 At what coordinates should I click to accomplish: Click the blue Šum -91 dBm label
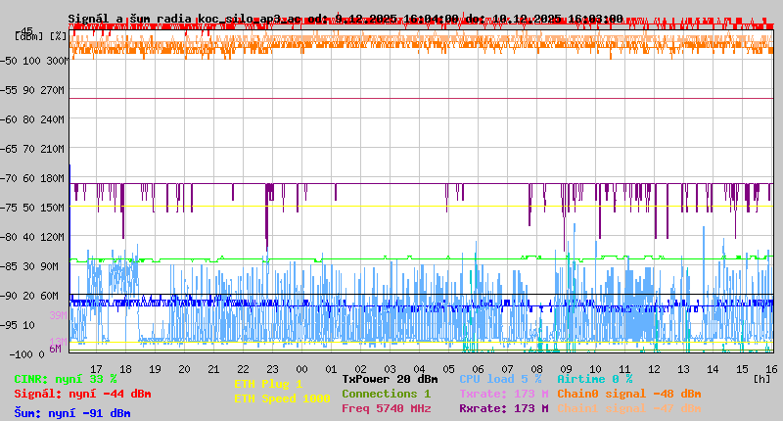coord(71,412)
